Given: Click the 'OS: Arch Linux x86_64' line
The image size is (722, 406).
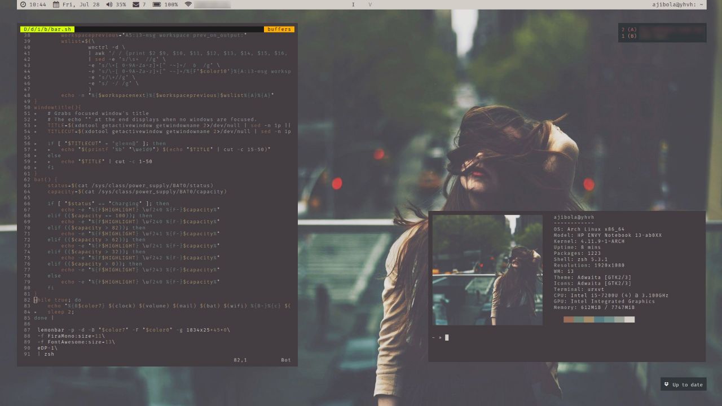Looking at the screenshot, I should click(x=589, y=230).
